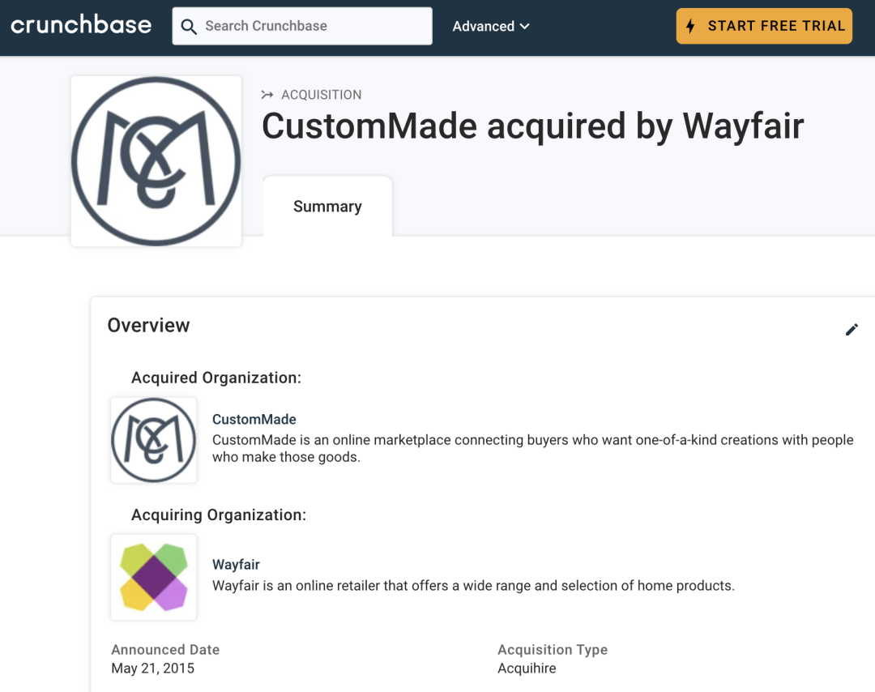The width and height of the screenshot is (875, 692).
Task: Click the crunchbase logo
Action: point(81,25)
